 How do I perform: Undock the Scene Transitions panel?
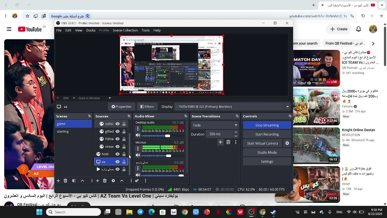[237, 116]
